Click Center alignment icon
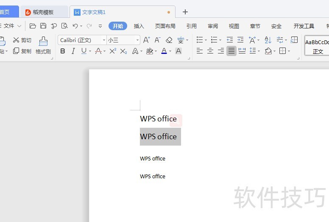 point(210,51)
